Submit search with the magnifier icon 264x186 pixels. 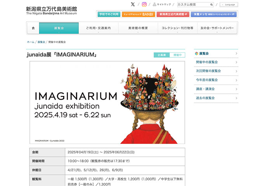[x=212, y=5]
